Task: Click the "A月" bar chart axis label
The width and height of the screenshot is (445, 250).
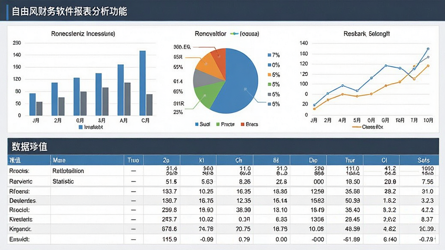Action: [x=123, y=121]
